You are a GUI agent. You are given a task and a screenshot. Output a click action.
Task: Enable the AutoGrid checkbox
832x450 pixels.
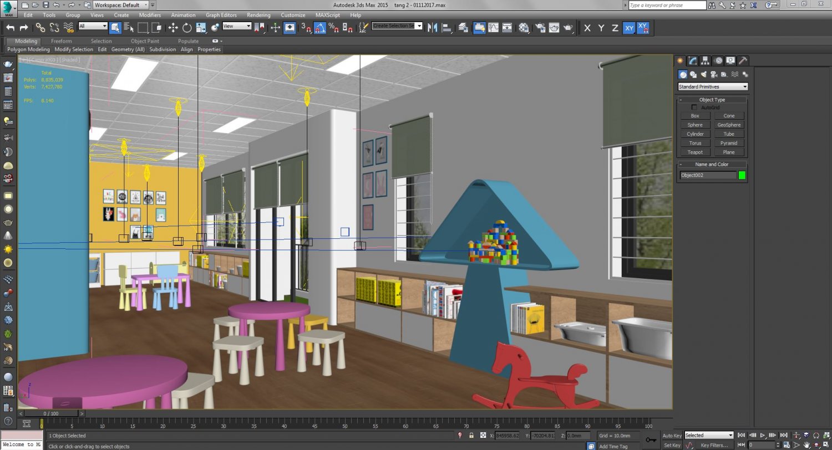[x=694, y=107]
